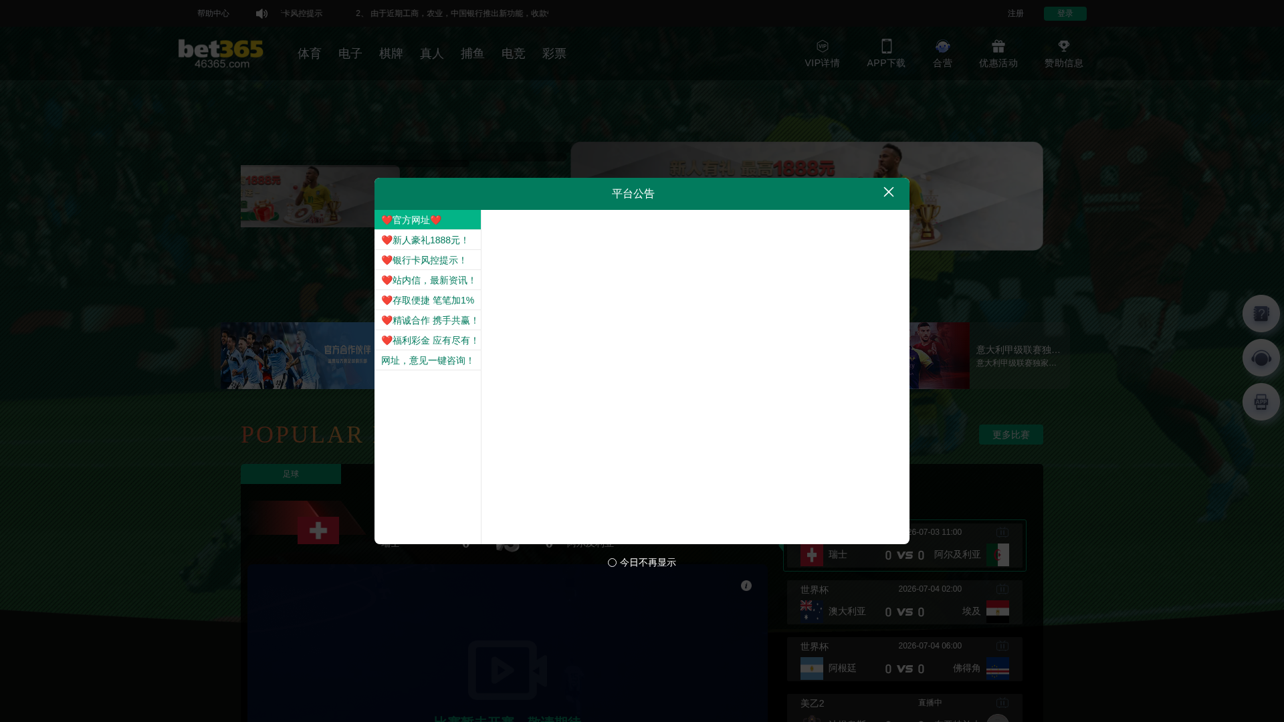Select the 瑞士 vs 阿尔及利亚 match card
Viewport: 1284px width, 722px height.
(x=904, y=546)
